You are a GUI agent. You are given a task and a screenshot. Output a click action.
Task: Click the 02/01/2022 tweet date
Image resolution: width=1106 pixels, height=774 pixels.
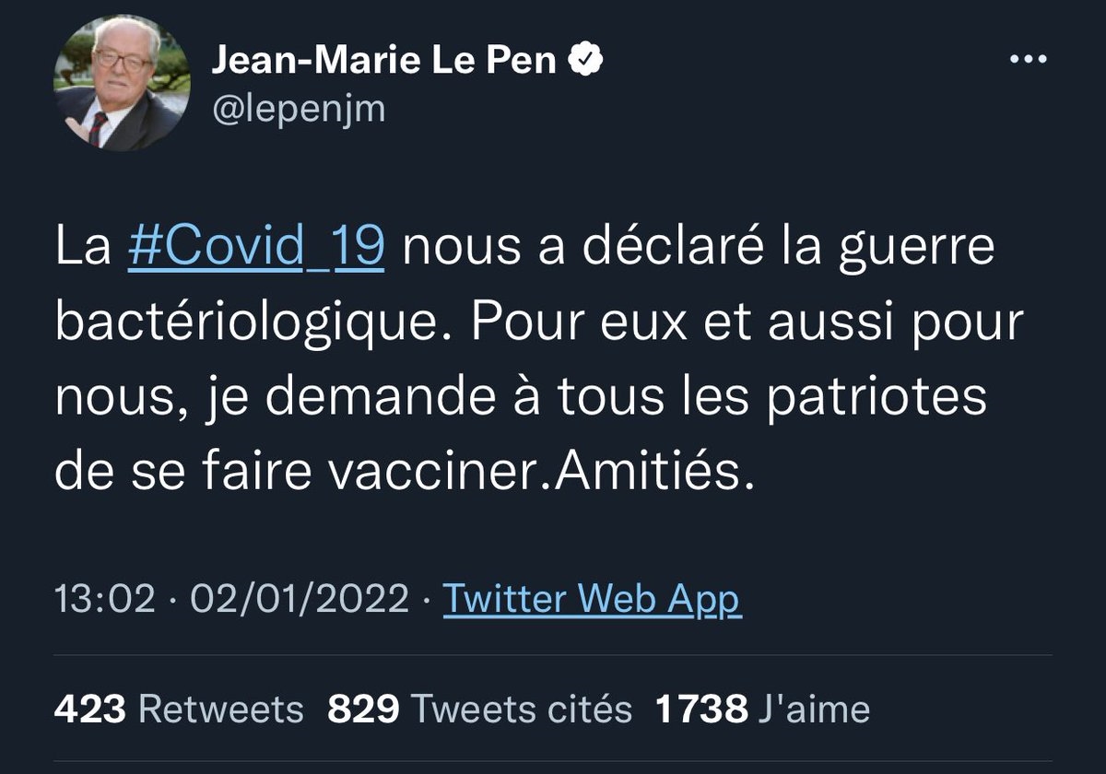coord(300,600)
